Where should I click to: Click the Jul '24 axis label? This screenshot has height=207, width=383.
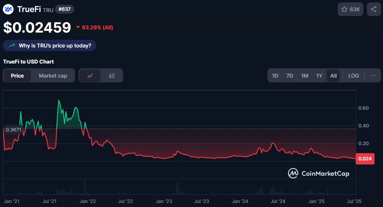(278, 201)
